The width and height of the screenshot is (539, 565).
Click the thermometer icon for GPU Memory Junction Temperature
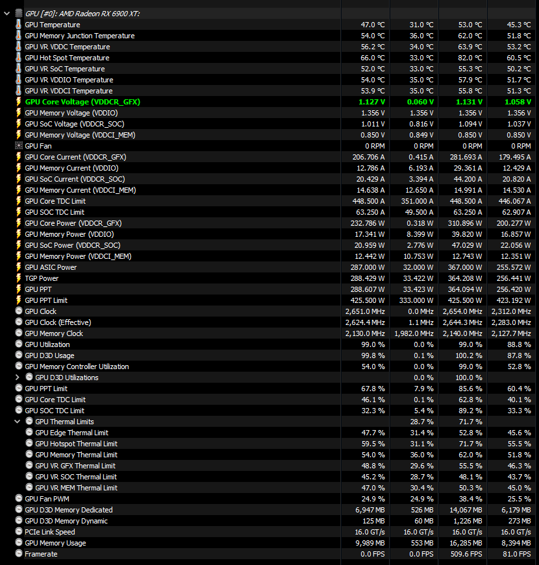pos(19,36)
